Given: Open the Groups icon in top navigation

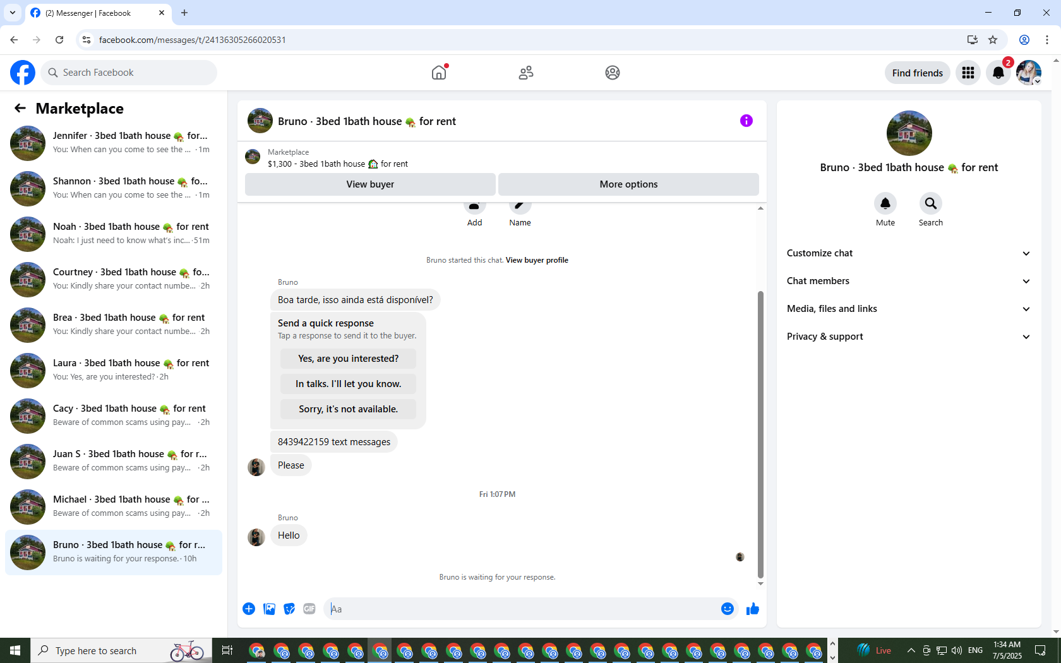Looking at the screenshot, I should [613, 73].
